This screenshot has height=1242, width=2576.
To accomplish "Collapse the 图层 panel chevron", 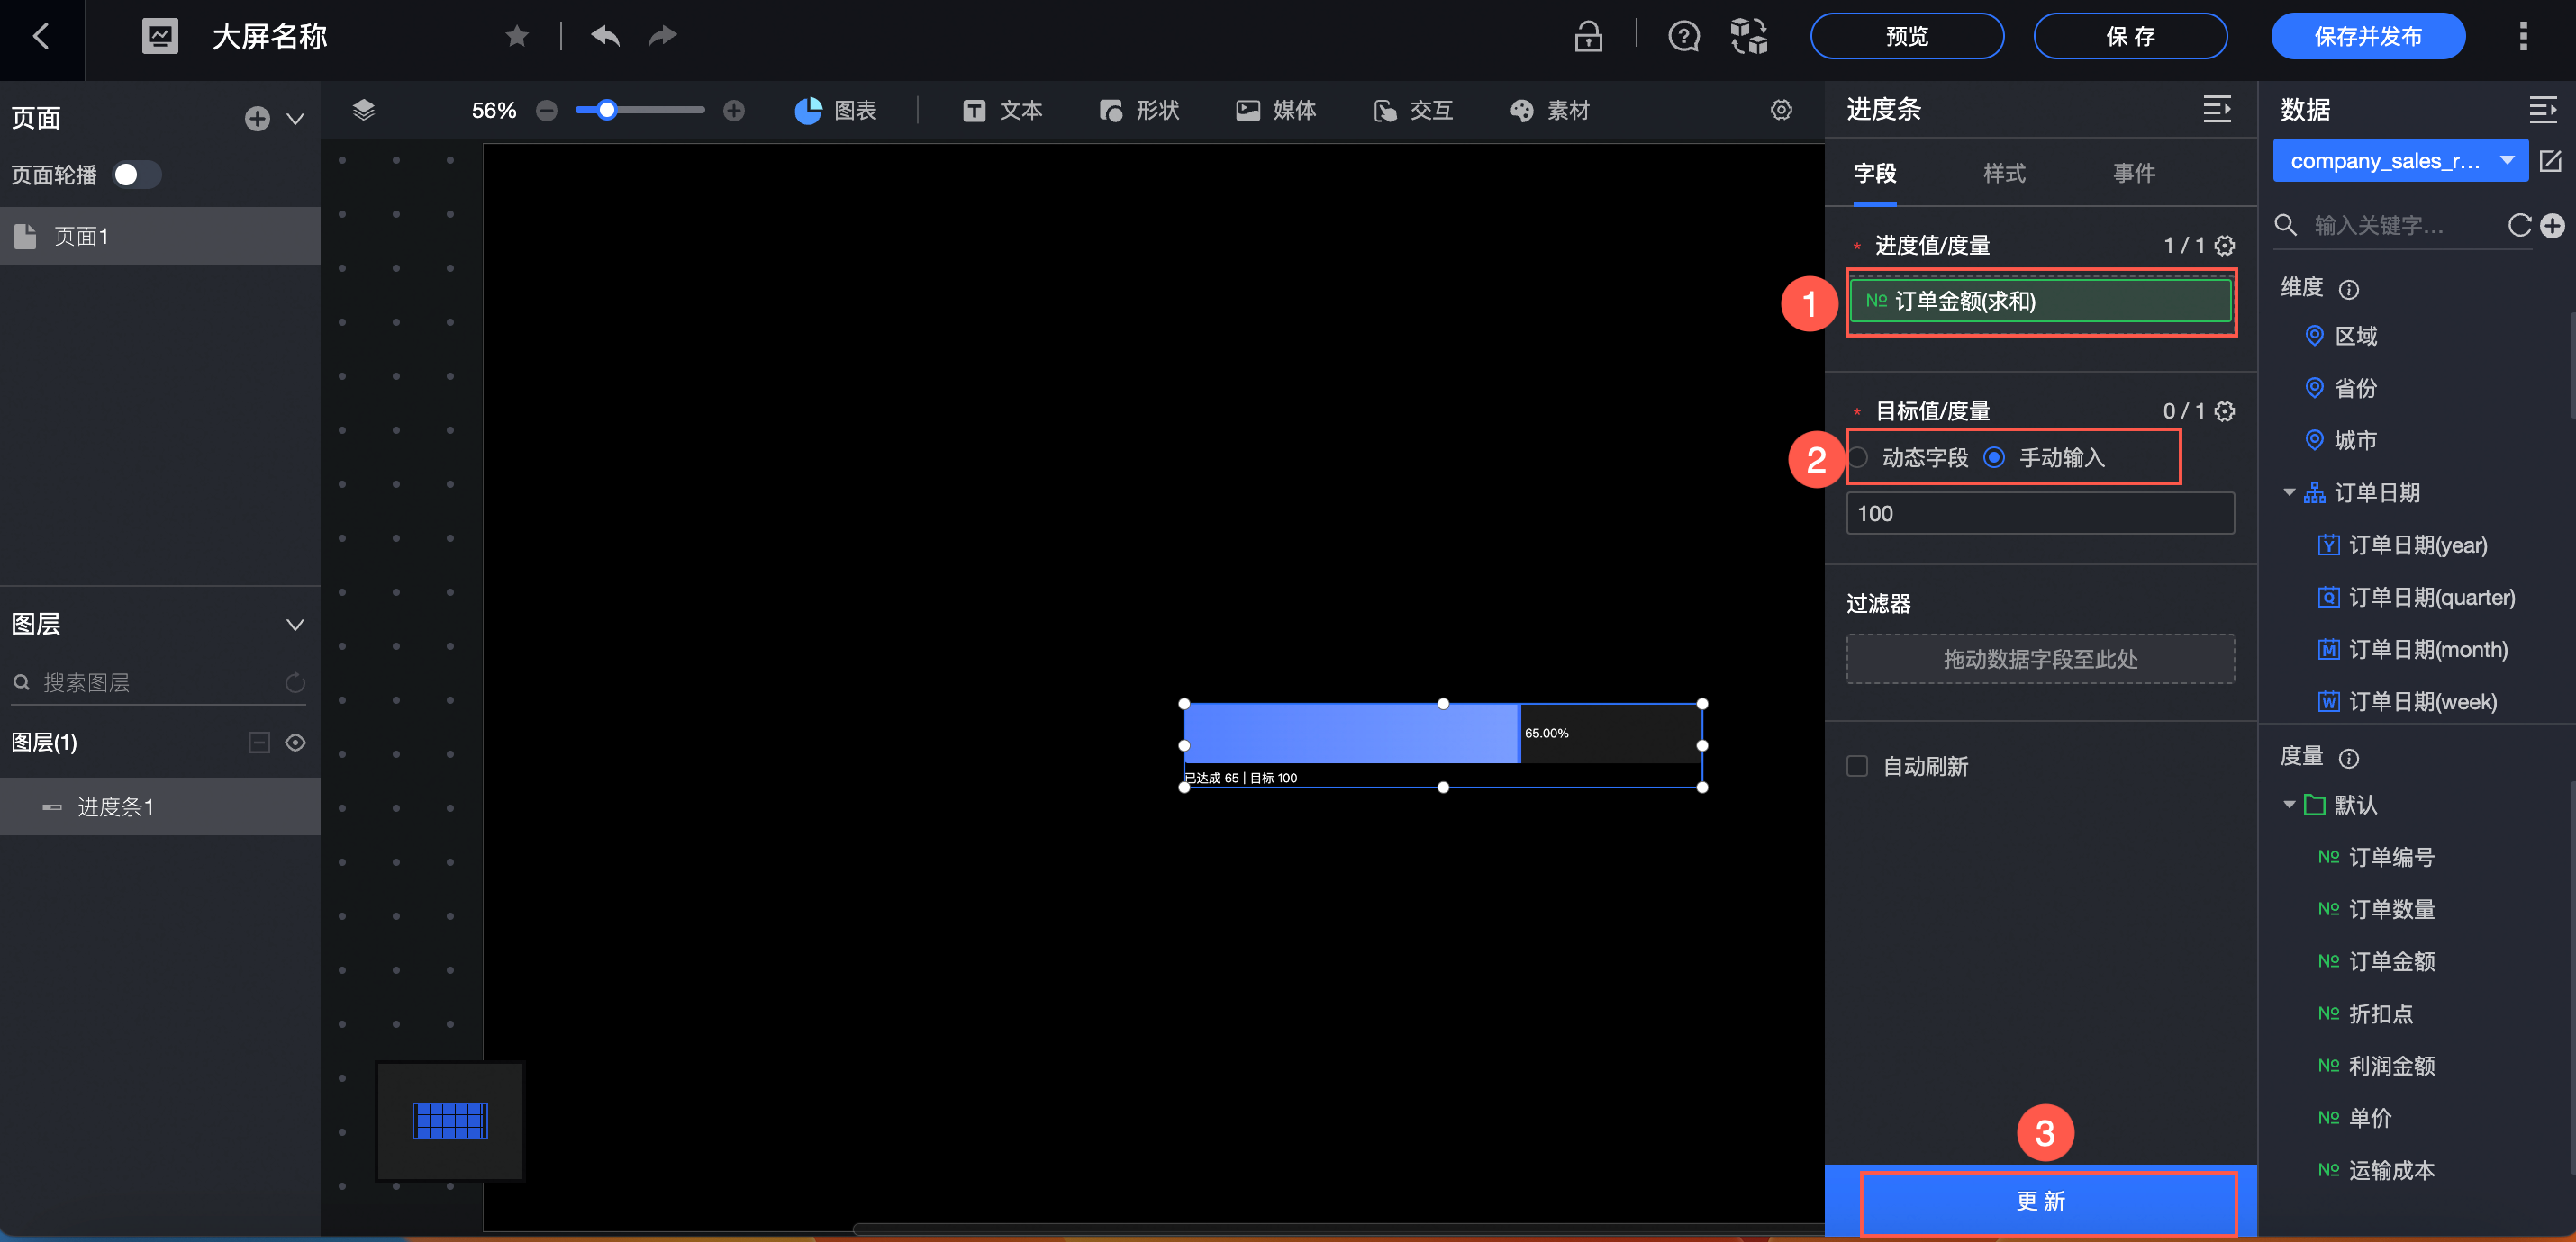I will pos(295,625).
